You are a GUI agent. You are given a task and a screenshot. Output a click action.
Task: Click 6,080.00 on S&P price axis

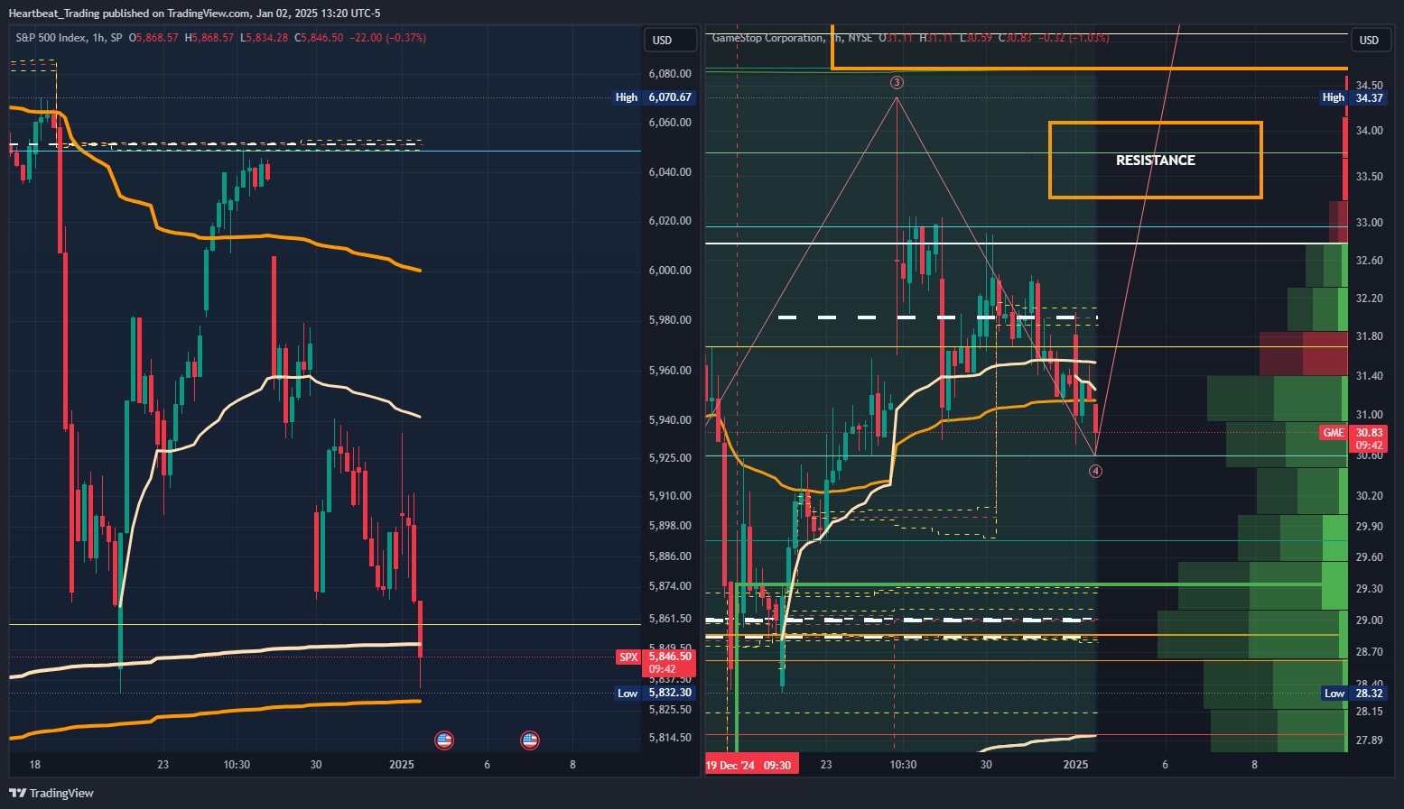click(x=670, y=74)
